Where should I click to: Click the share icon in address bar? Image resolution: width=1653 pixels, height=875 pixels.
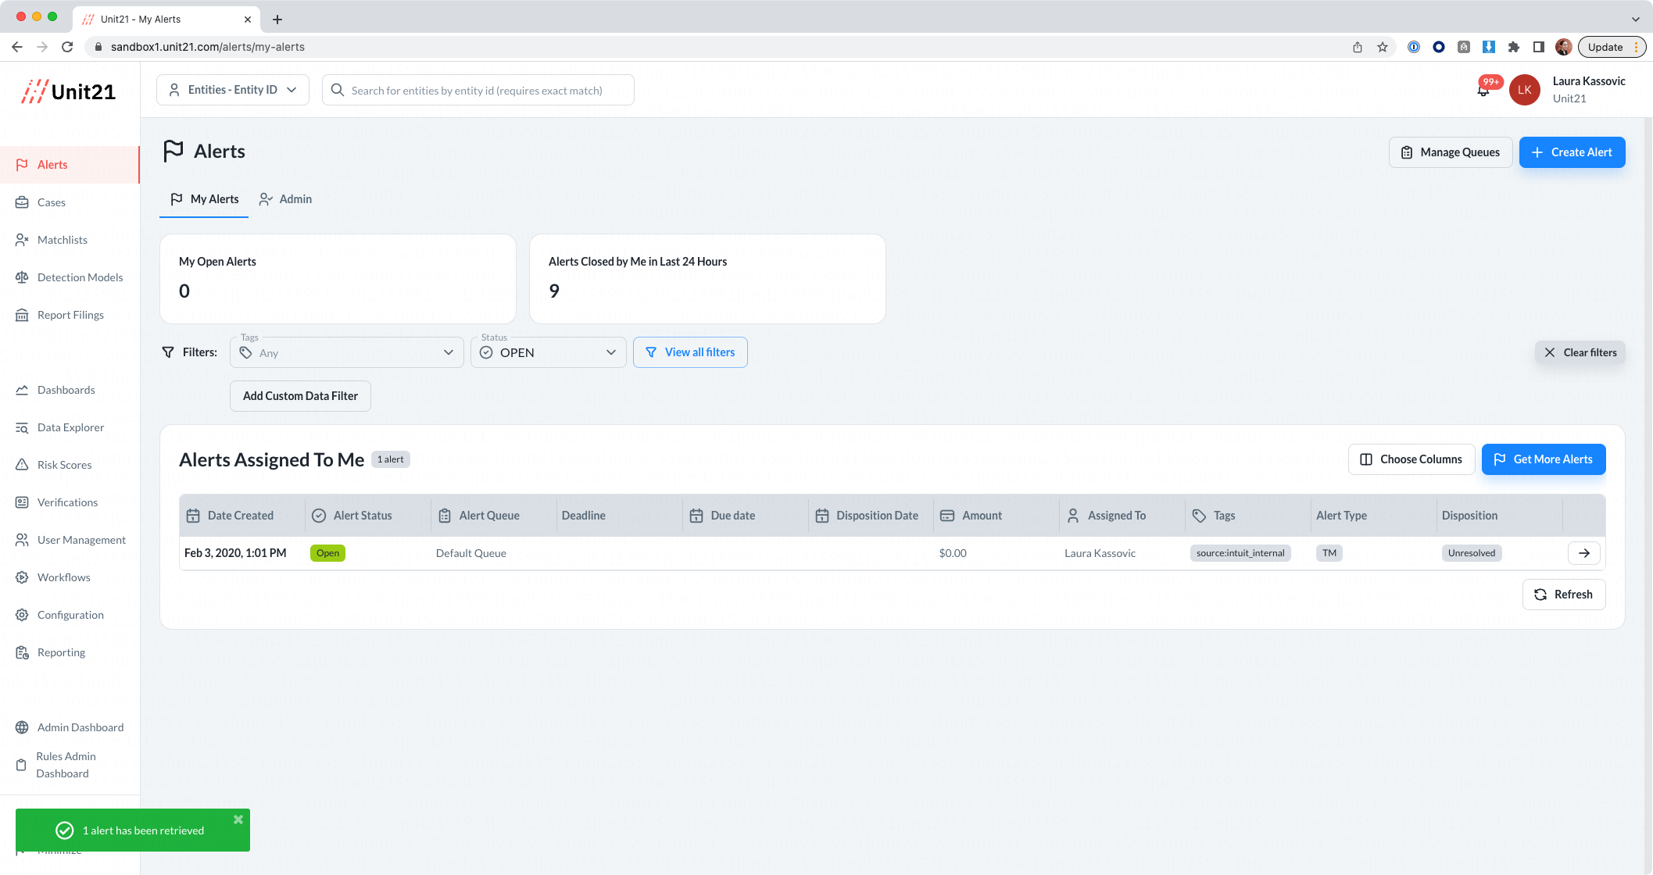click(1358, 47)
